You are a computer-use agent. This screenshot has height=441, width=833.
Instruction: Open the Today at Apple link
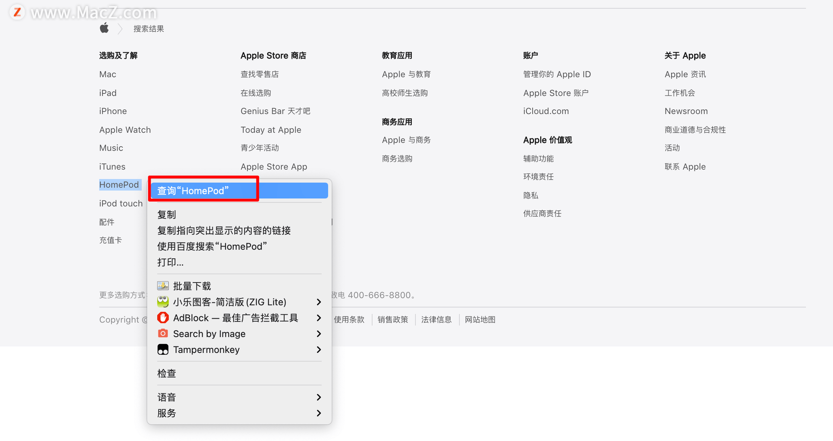point(271,130)
